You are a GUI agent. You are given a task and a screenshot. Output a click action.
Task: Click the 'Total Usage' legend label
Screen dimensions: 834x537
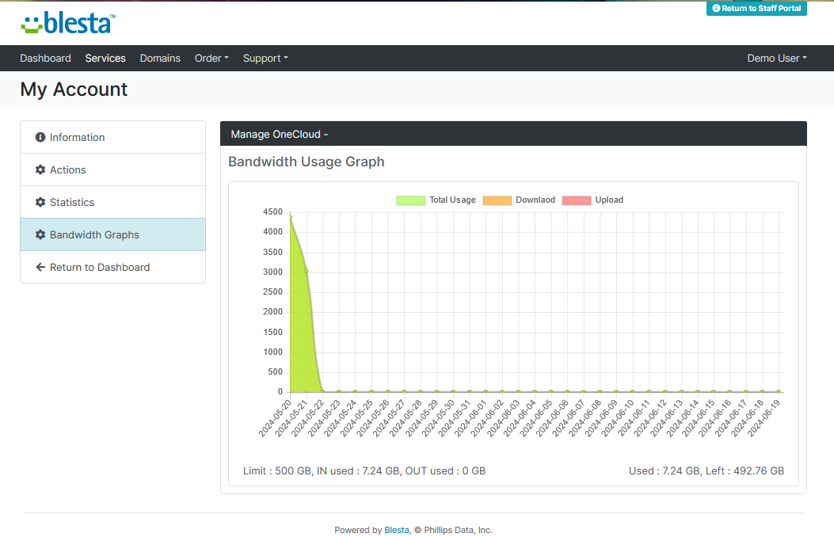coord(452,200)
